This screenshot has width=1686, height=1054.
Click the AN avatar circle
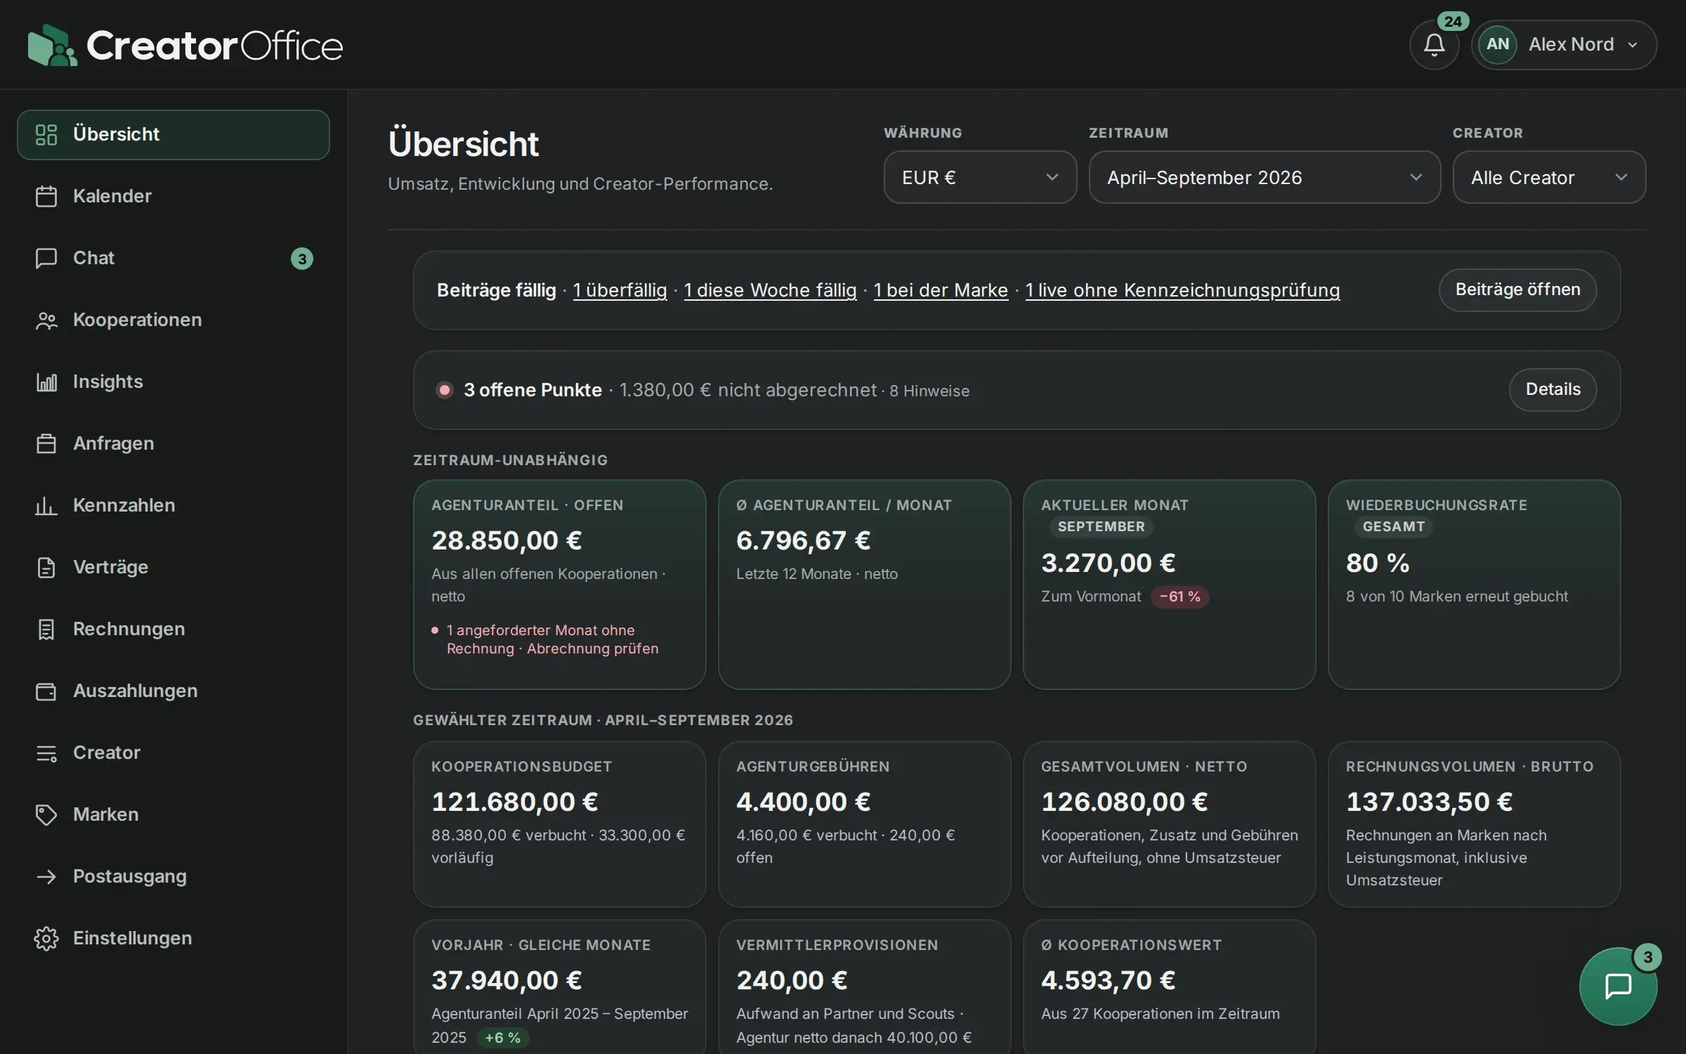point(1497,44)
